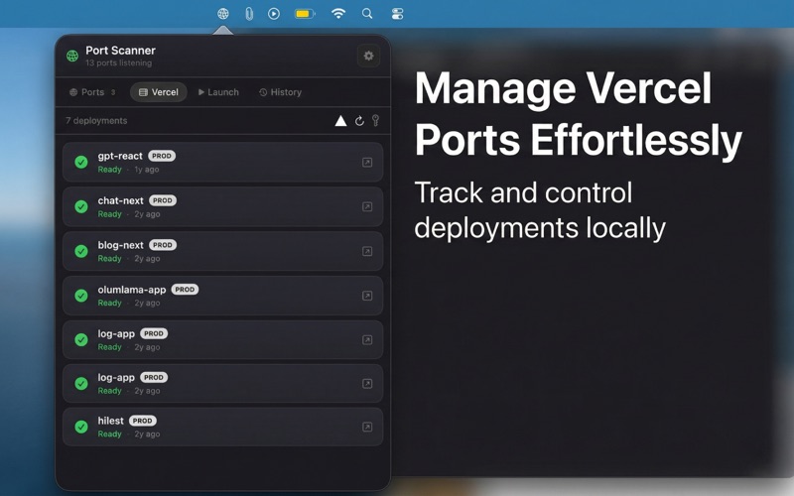The width and height of the screenshot is (794, 496).
Task: Click the play circle menu bar icon
Action: pos(274,14)
